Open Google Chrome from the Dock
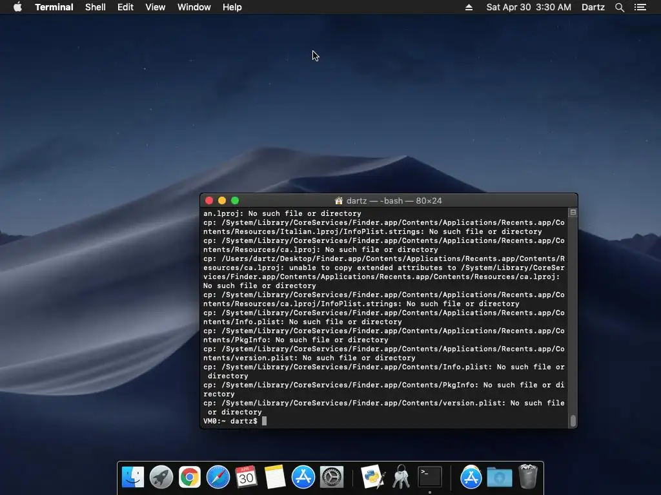 pos(190,477)
